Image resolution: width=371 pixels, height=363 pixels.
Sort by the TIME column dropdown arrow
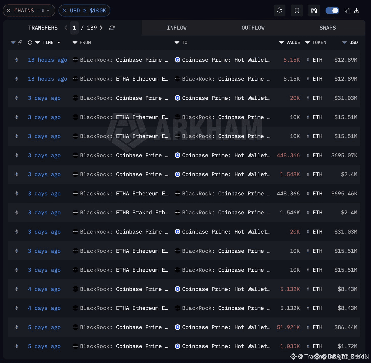tap(59, 42)
